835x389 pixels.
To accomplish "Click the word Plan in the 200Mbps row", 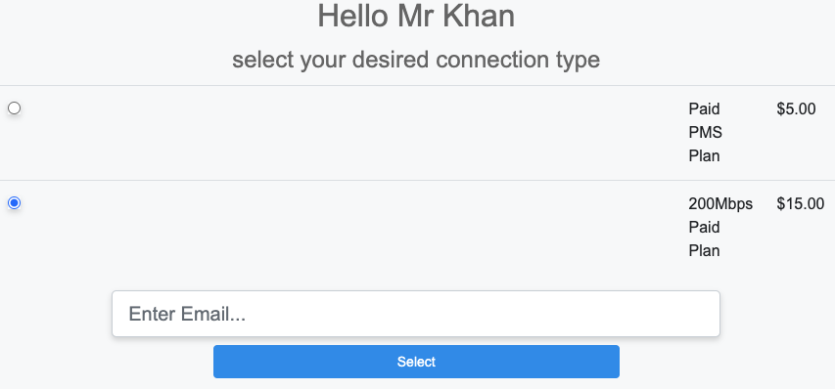I will pyautogui.click(x=704, y=250).
